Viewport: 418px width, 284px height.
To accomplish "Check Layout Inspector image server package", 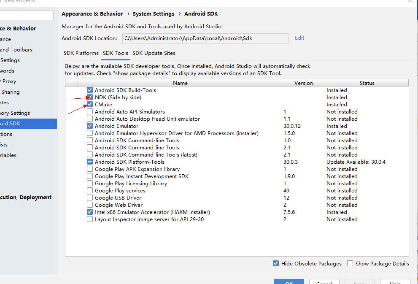I will (x=90, y=219).
